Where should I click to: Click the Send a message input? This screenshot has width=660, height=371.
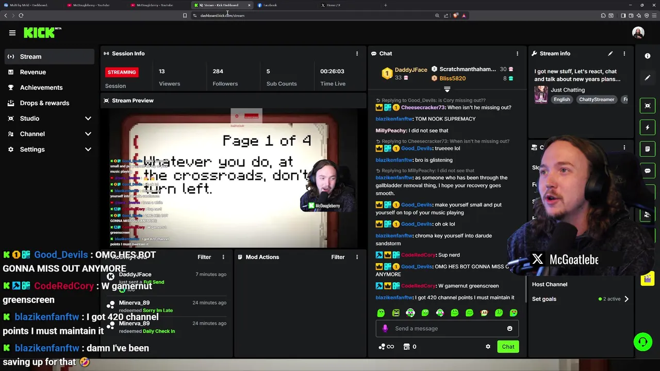[x=447, y=329]
